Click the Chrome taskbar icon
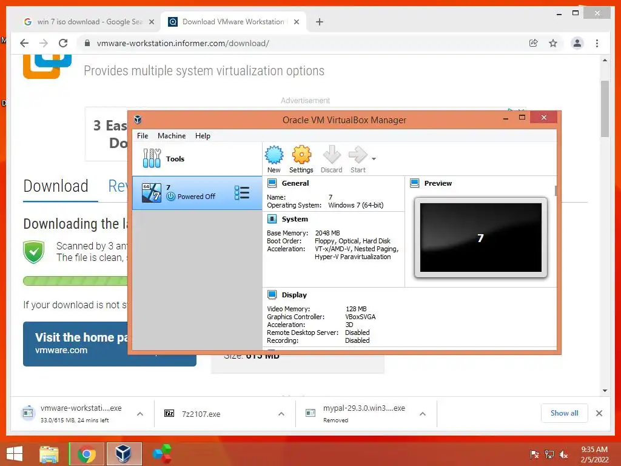 pyautogui.click(x=86, y=454)
